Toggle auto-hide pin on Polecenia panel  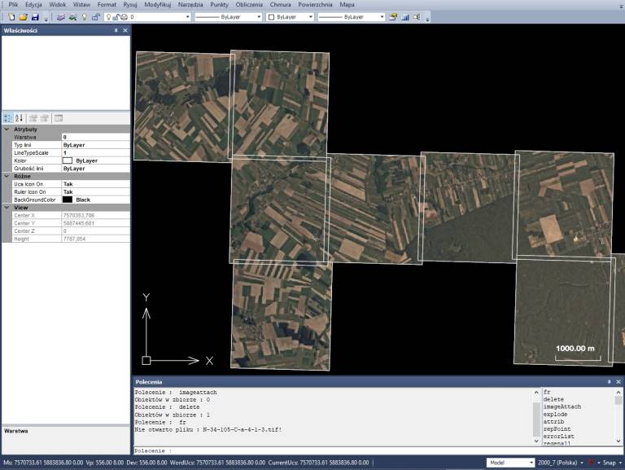point(607,381)
